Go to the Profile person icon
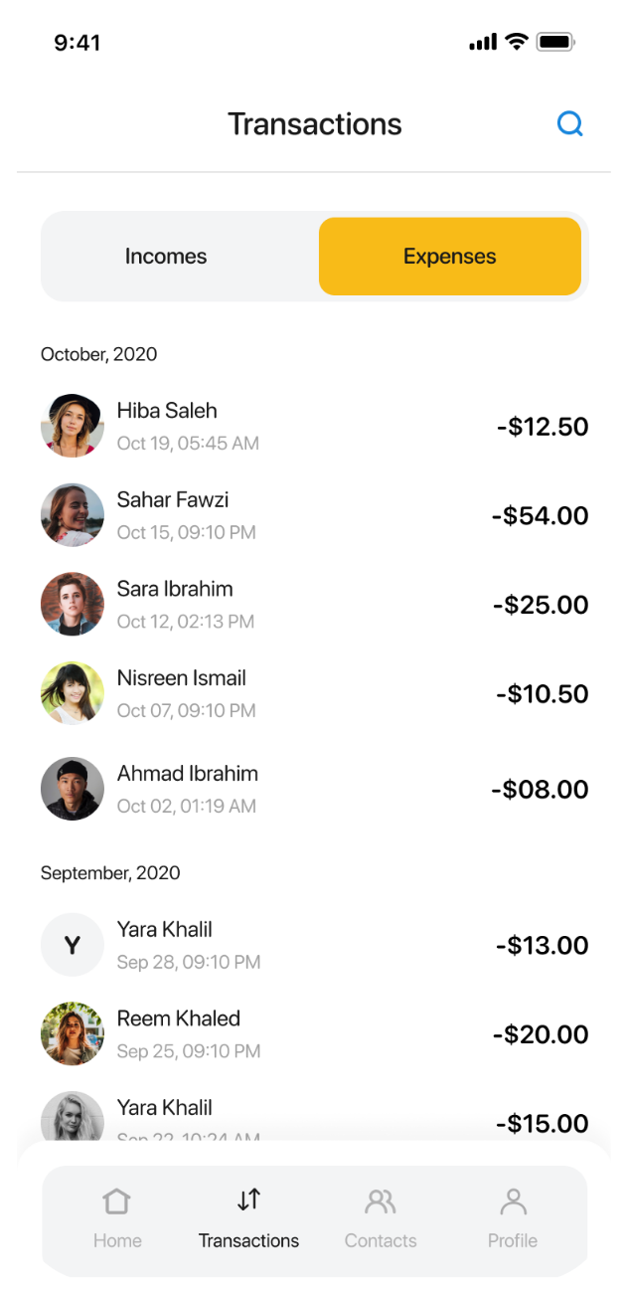 click(513, 1201)
